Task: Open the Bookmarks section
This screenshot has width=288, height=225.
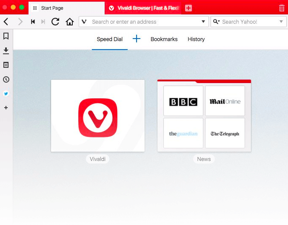Action: 164,39
